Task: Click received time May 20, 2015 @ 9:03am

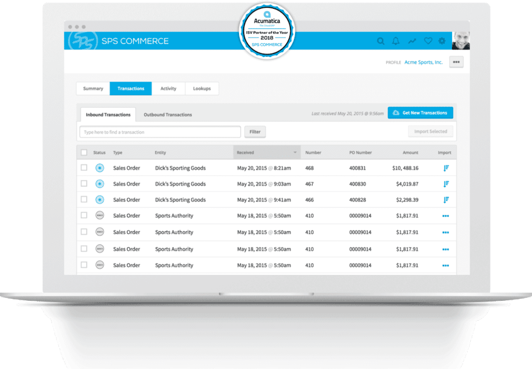Action: coord(264,184)
